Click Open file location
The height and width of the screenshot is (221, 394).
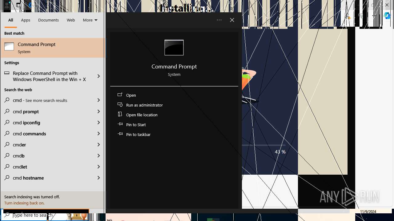pos(142,115)
